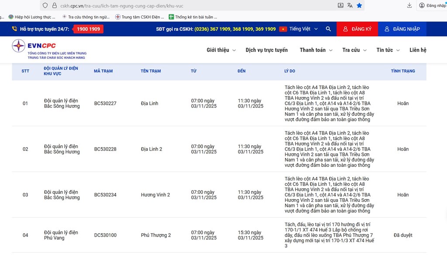Expand the Giới thiệu menu
This screenshot has height=255, width=447.
[x=221, y=50]
